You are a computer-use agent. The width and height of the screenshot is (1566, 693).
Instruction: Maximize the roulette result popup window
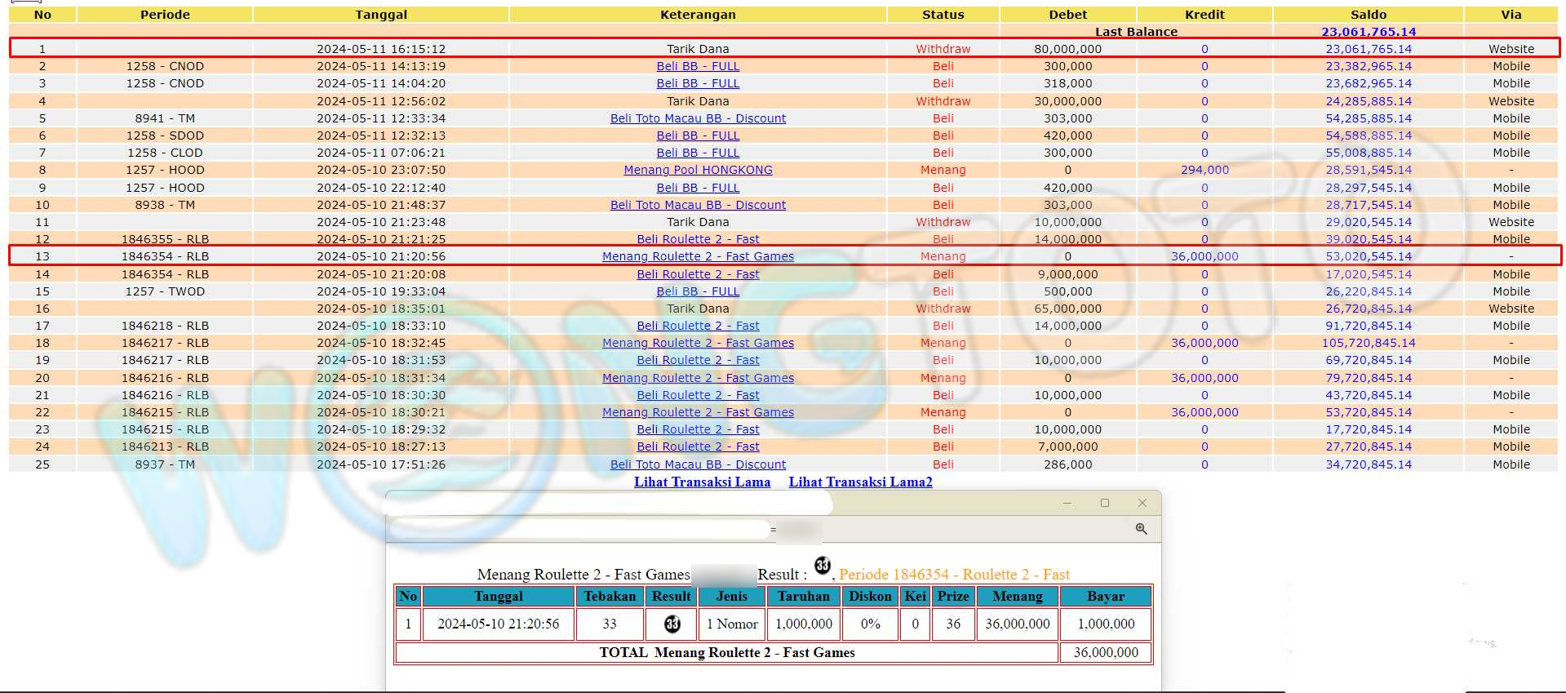click(1104, 503)
